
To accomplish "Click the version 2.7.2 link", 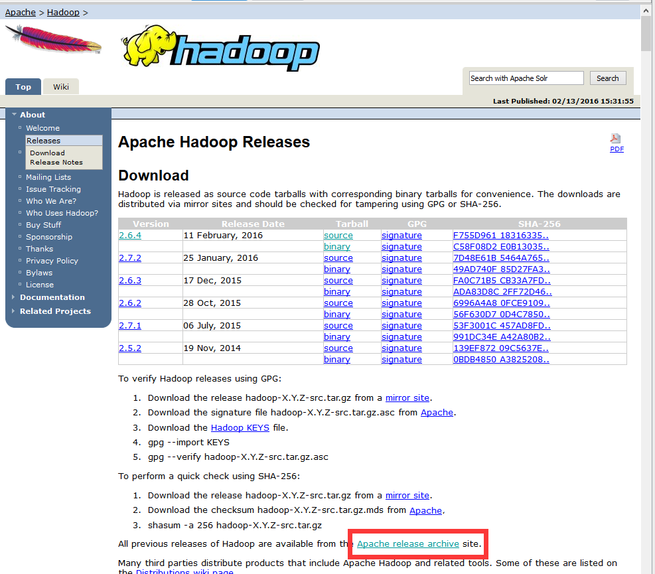I will point(129,257).
